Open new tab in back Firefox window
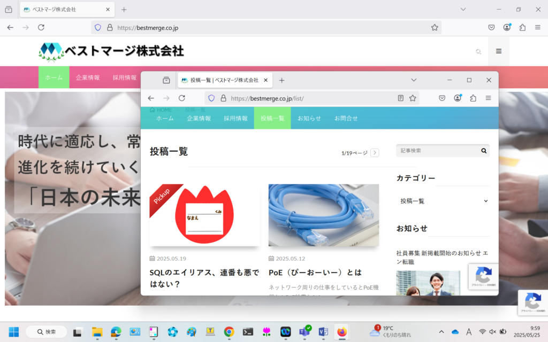The width and height of the screenshot is (548, 342). tap(124, 10)
